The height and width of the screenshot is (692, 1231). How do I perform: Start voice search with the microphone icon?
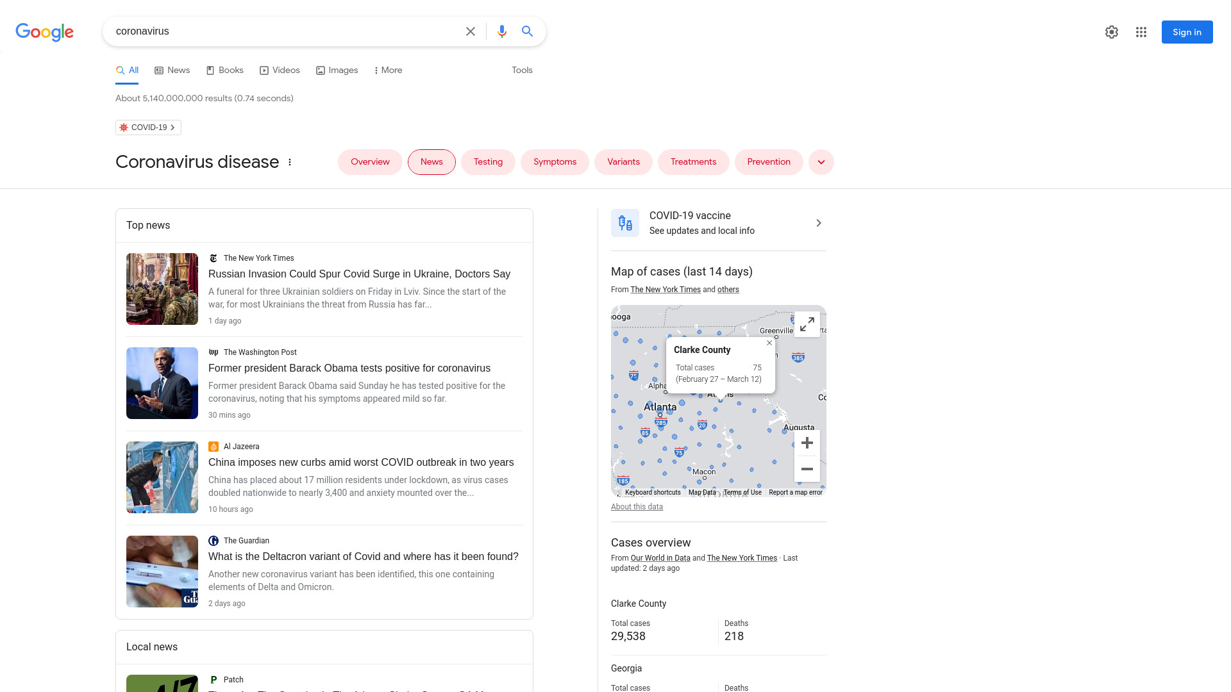pyautogui.click(x=502, y=31)
